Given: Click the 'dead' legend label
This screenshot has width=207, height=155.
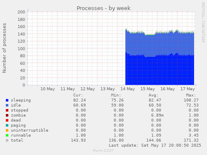Looking at the screenshot, I should [x=16, y=120].
